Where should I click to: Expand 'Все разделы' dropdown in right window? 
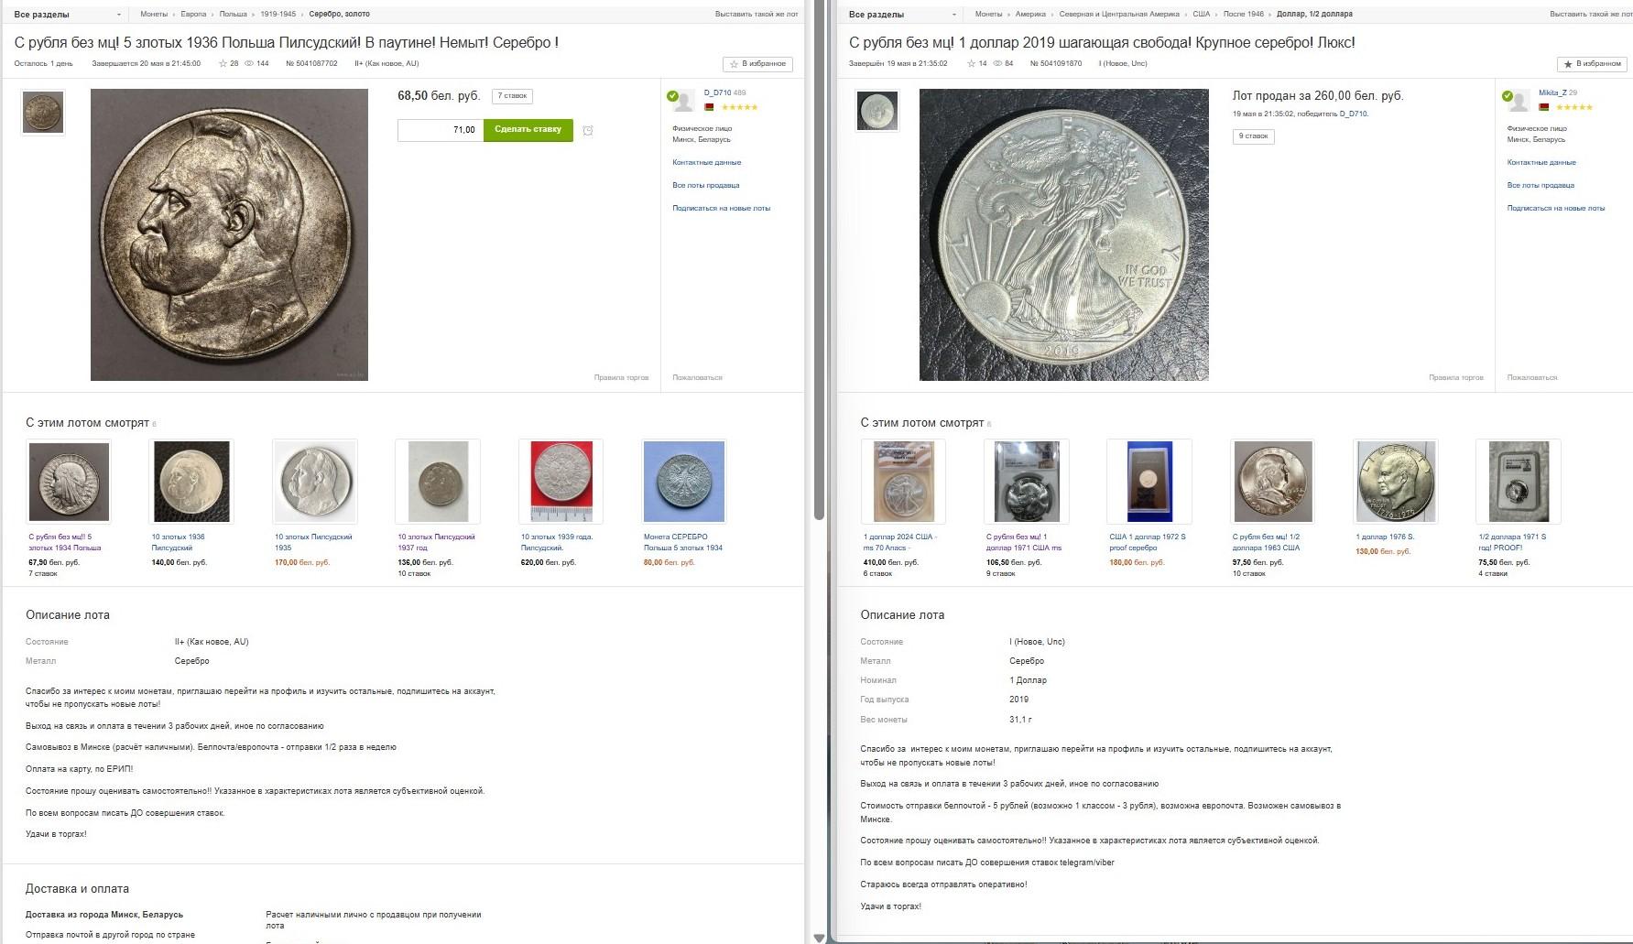(903, 15)
